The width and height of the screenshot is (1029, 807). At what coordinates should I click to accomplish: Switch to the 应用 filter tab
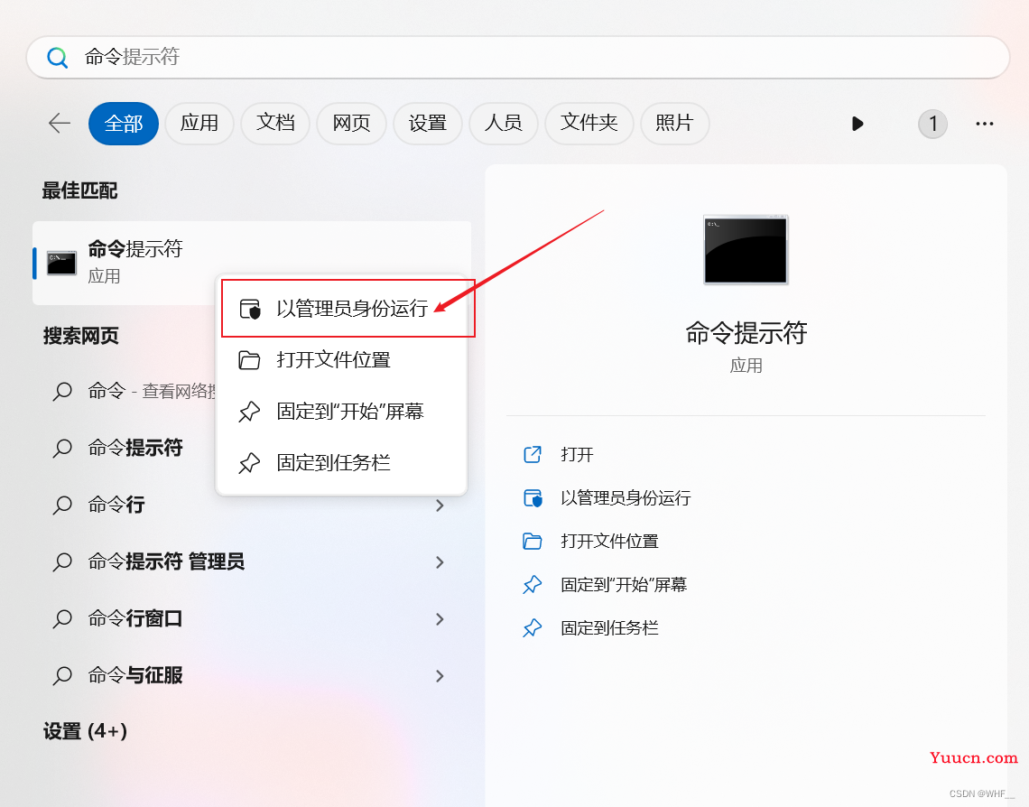coord(199,124)
